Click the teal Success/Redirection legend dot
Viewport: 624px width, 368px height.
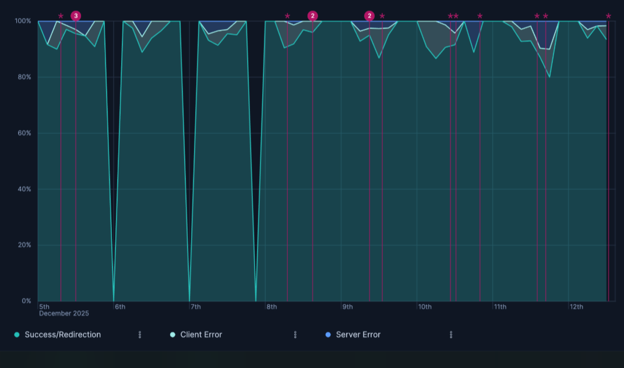coord(18,334)
